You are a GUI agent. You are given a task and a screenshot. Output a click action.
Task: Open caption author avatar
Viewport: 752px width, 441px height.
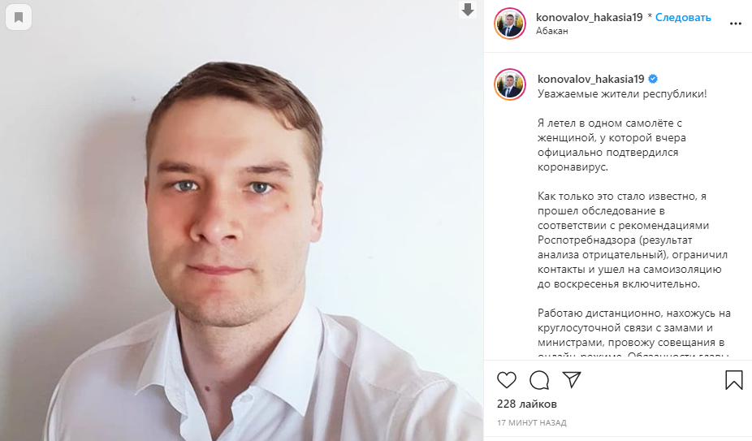(x=510, y=84)
